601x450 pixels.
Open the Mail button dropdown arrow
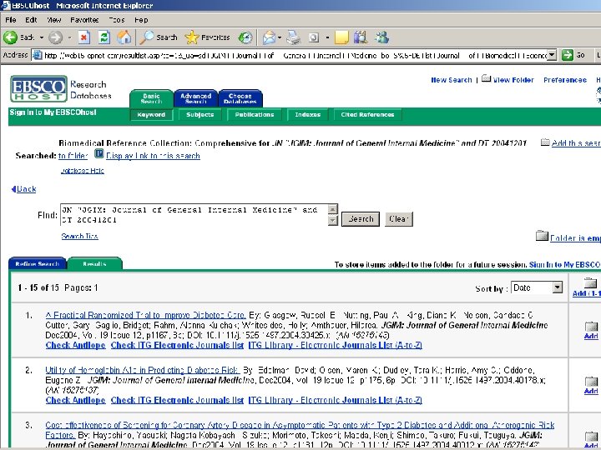(x=280, y=37)
